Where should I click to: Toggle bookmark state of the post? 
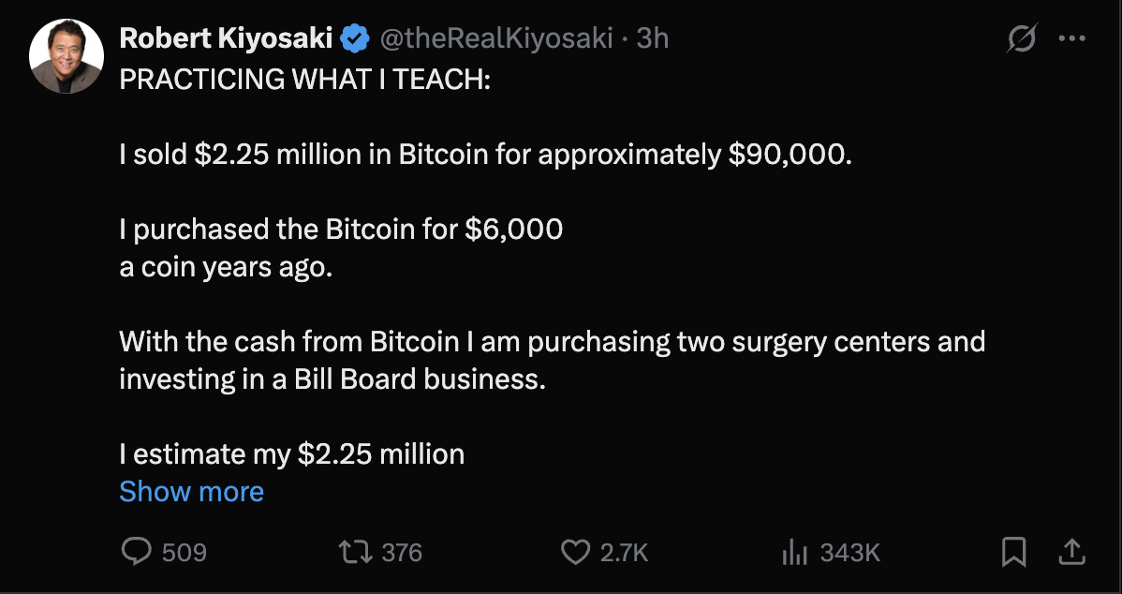coord(1014,552)
